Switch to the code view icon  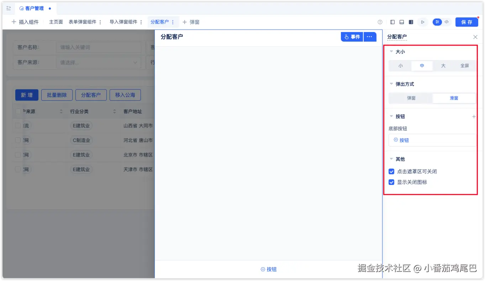point(447,22)
